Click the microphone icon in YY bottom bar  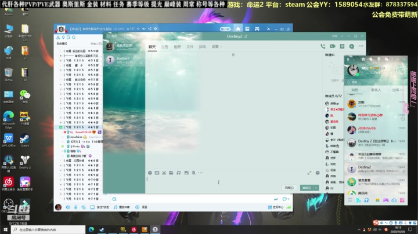(x=75, y=207)
